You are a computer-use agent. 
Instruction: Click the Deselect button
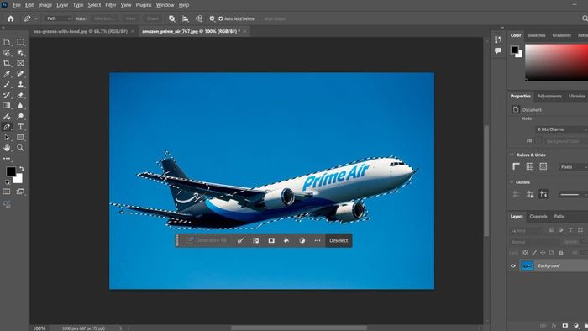339,240
